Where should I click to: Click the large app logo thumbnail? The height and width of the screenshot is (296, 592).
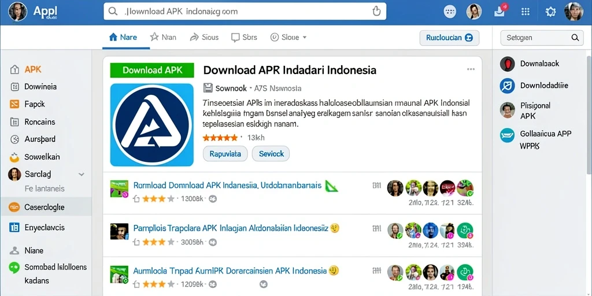(152, 125)
